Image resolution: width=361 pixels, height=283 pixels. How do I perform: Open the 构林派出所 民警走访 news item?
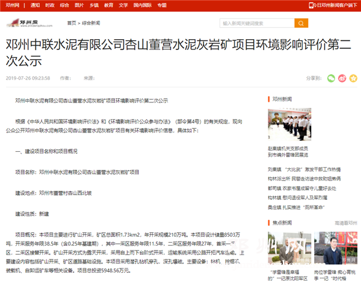point(304,179)
